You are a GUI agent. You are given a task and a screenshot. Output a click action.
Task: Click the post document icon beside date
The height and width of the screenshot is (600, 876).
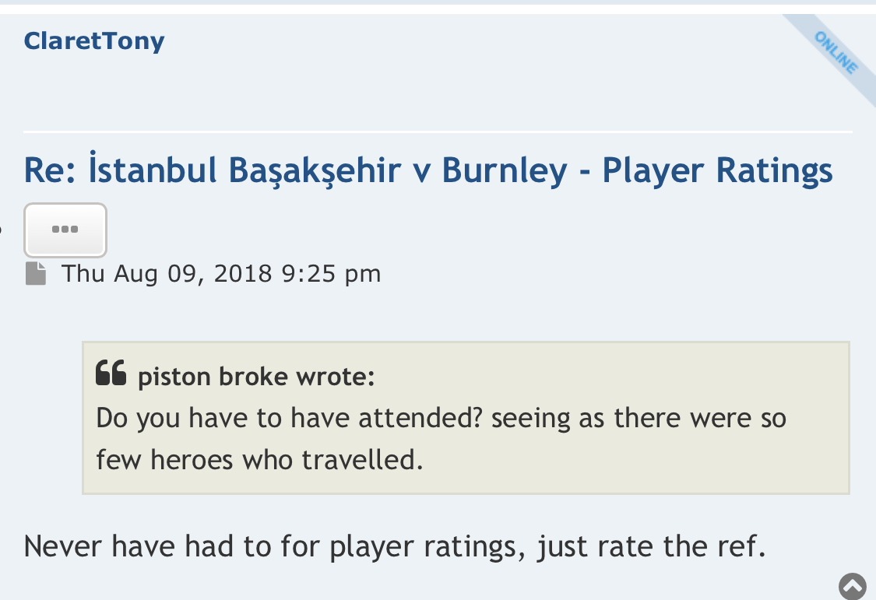tap(36, 274)
